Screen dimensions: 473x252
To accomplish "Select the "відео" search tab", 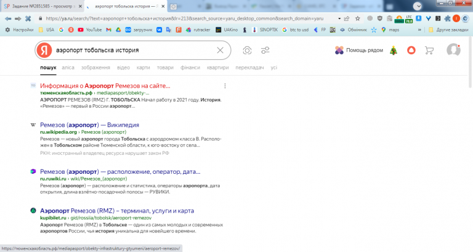I will click(123, 68).
